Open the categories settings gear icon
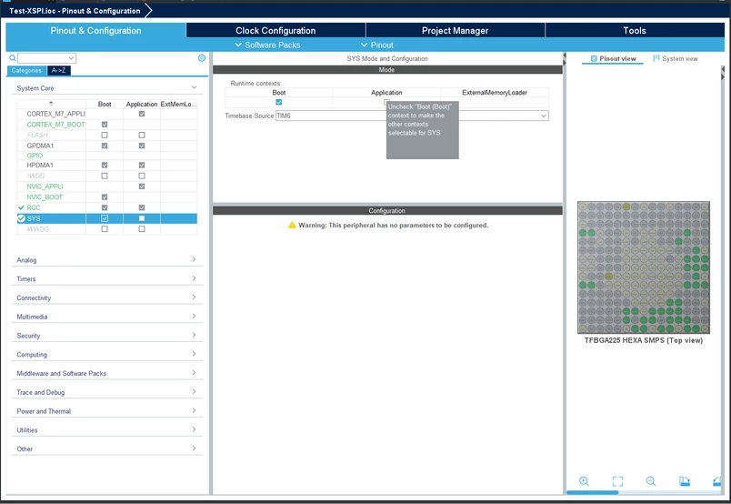Viewport: 731px width, 504px height. (x=202, y=58)
